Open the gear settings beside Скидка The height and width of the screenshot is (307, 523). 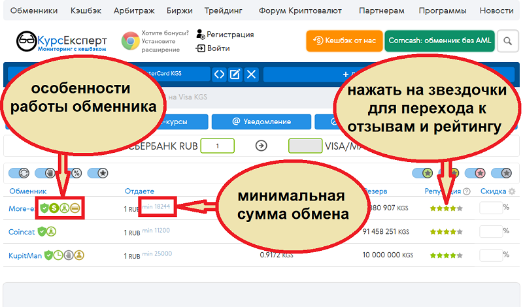click(x=512, y=191)
